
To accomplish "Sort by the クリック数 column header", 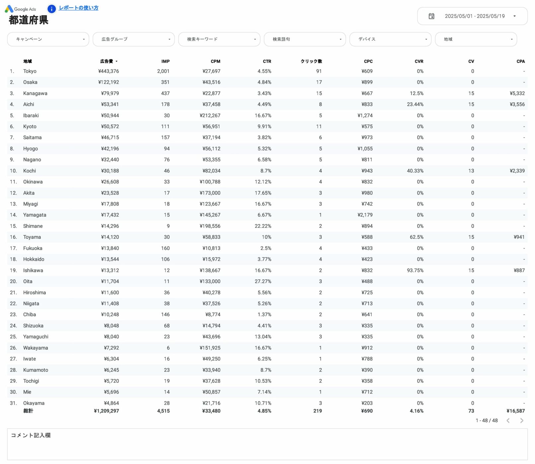I will click(311, 61).
